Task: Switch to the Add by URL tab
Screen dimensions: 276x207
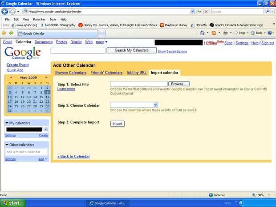Action: pyautogui.click(x=136, y=73)
